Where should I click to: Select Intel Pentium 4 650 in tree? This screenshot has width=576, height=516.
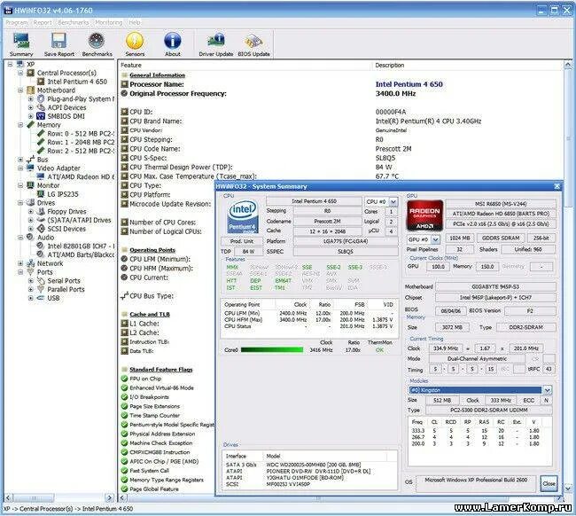click(x=77, y=82)
